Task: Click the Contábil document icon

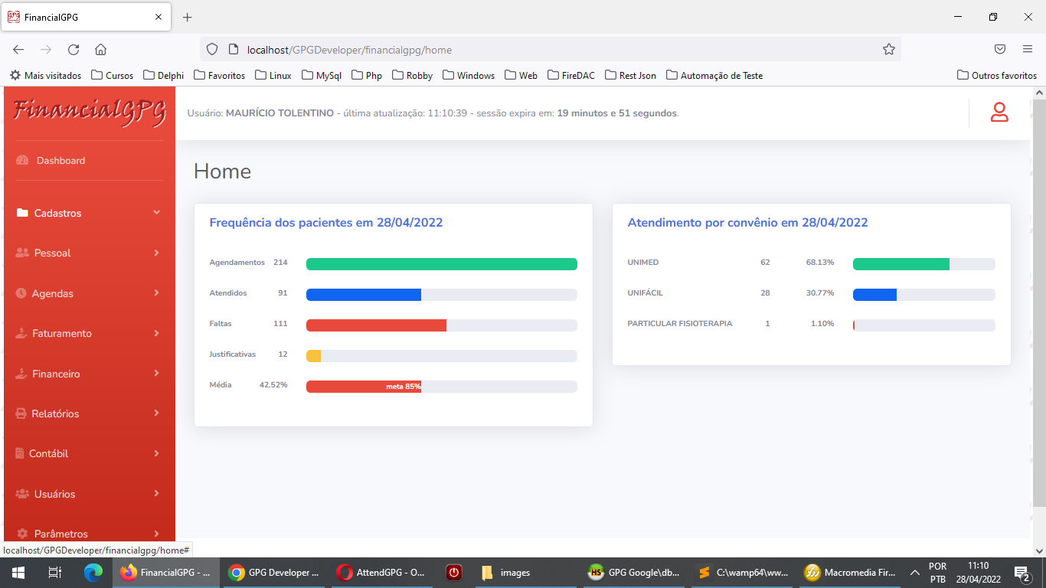Action: [20, 454]
